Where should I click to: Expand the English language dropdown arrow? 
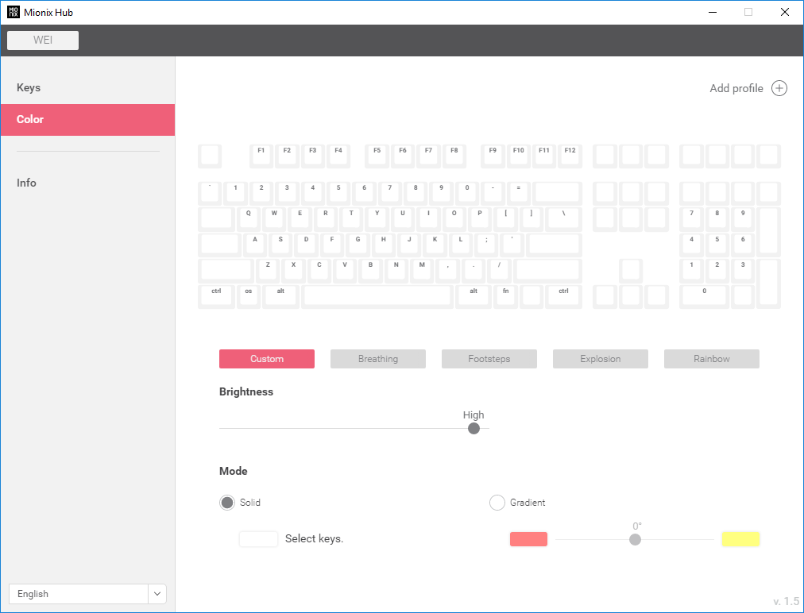click(157, 593)
